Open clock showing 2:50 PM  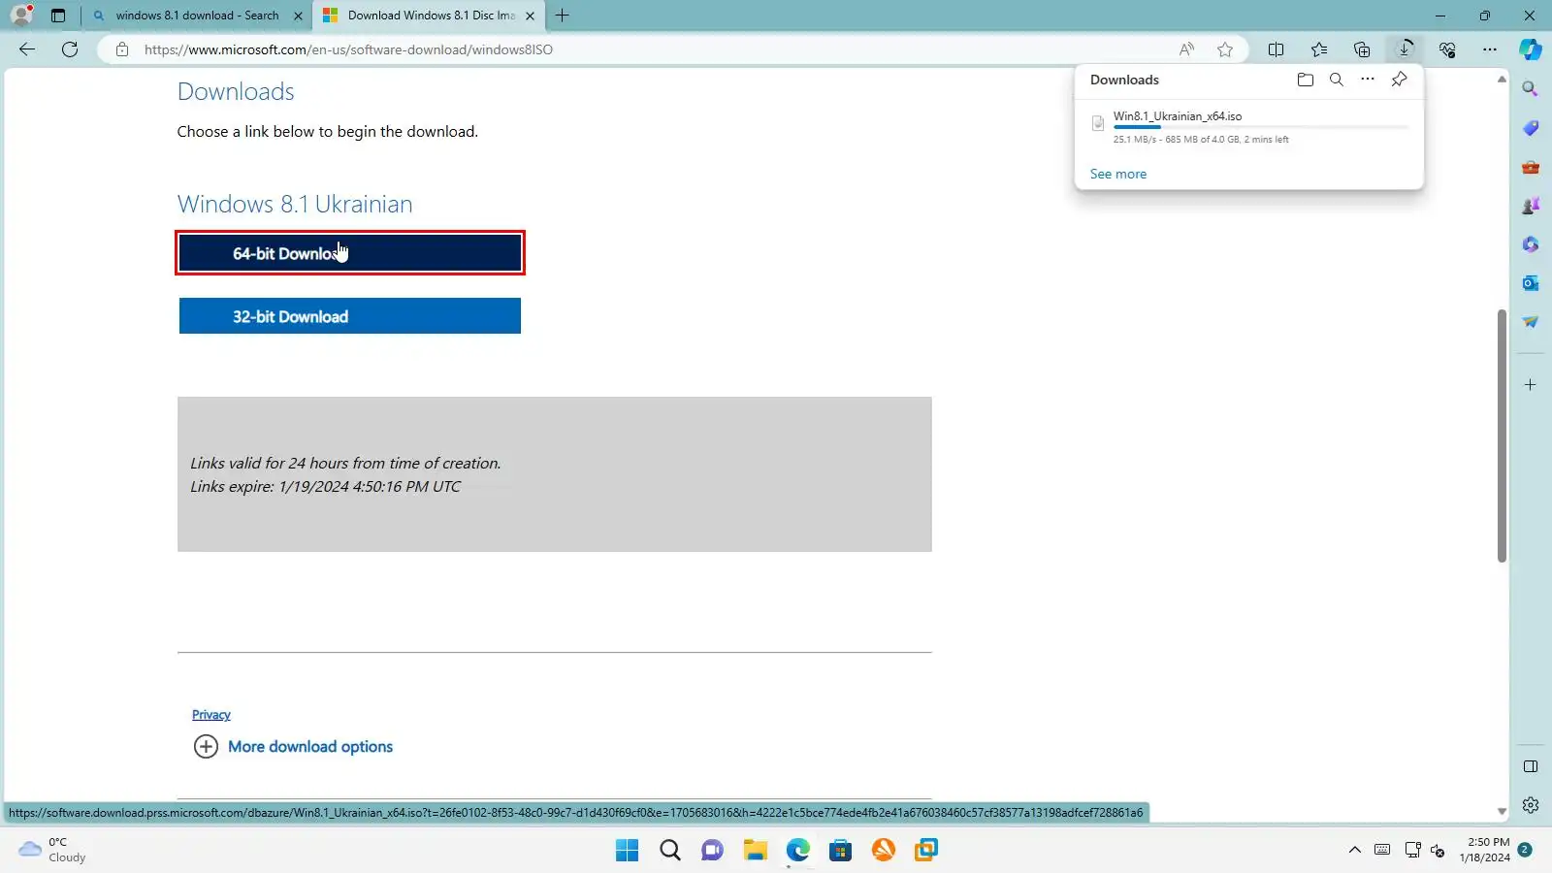click(1485, 850)
